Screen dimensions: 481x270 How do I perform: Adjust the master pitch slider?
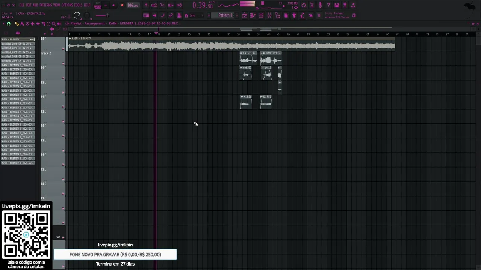(101, 15)
